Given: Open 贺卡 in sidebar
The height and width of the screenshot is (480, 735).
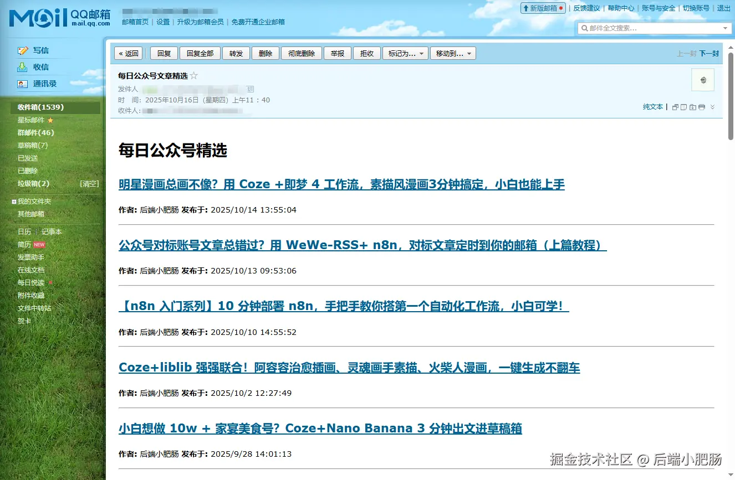Looking at the screenshot, I should (x=24, y=321).
